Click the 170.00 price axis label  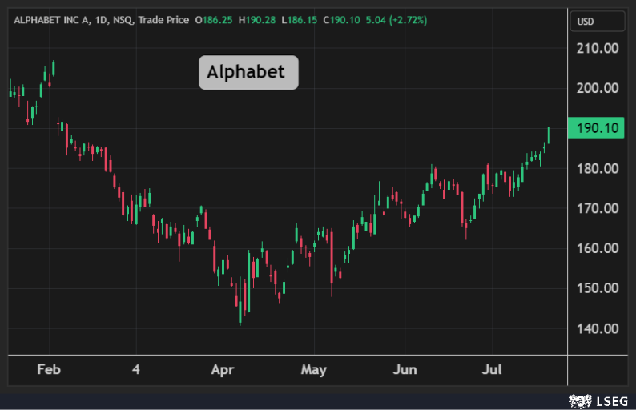pos(598,208)
